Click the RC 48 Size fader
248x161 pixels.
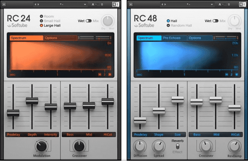178,100
